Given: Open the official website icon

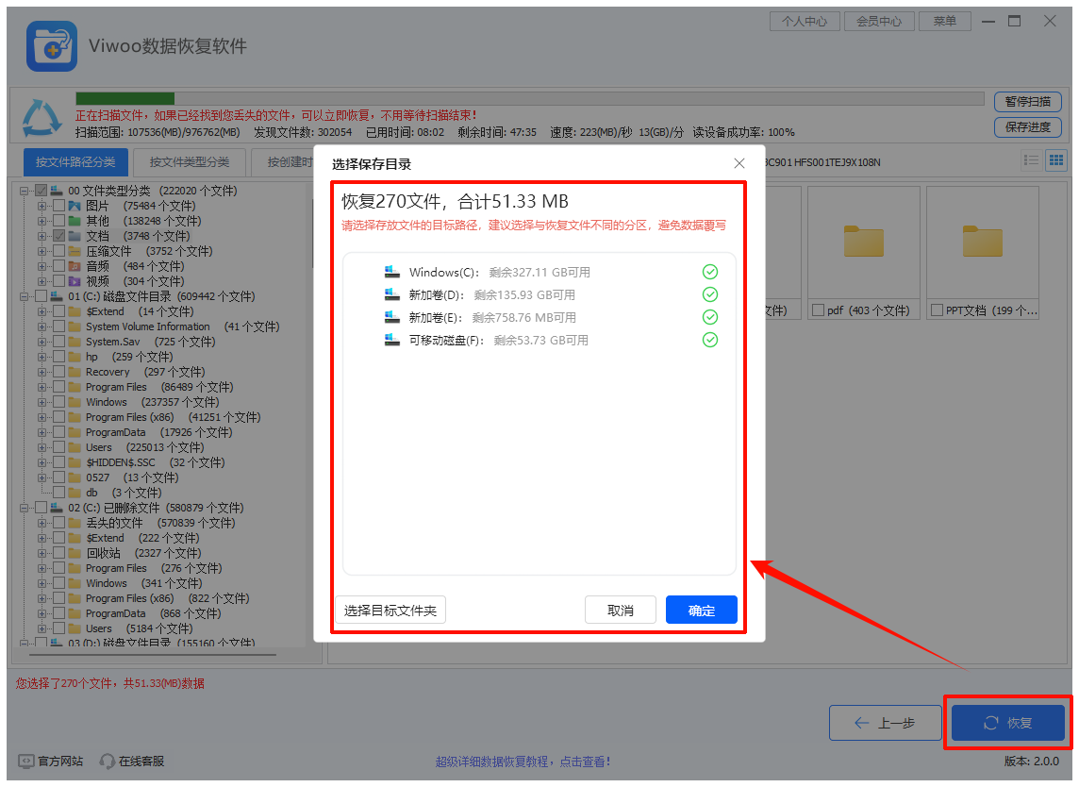Looking at the screenshot, I should (x=26, y=762).
